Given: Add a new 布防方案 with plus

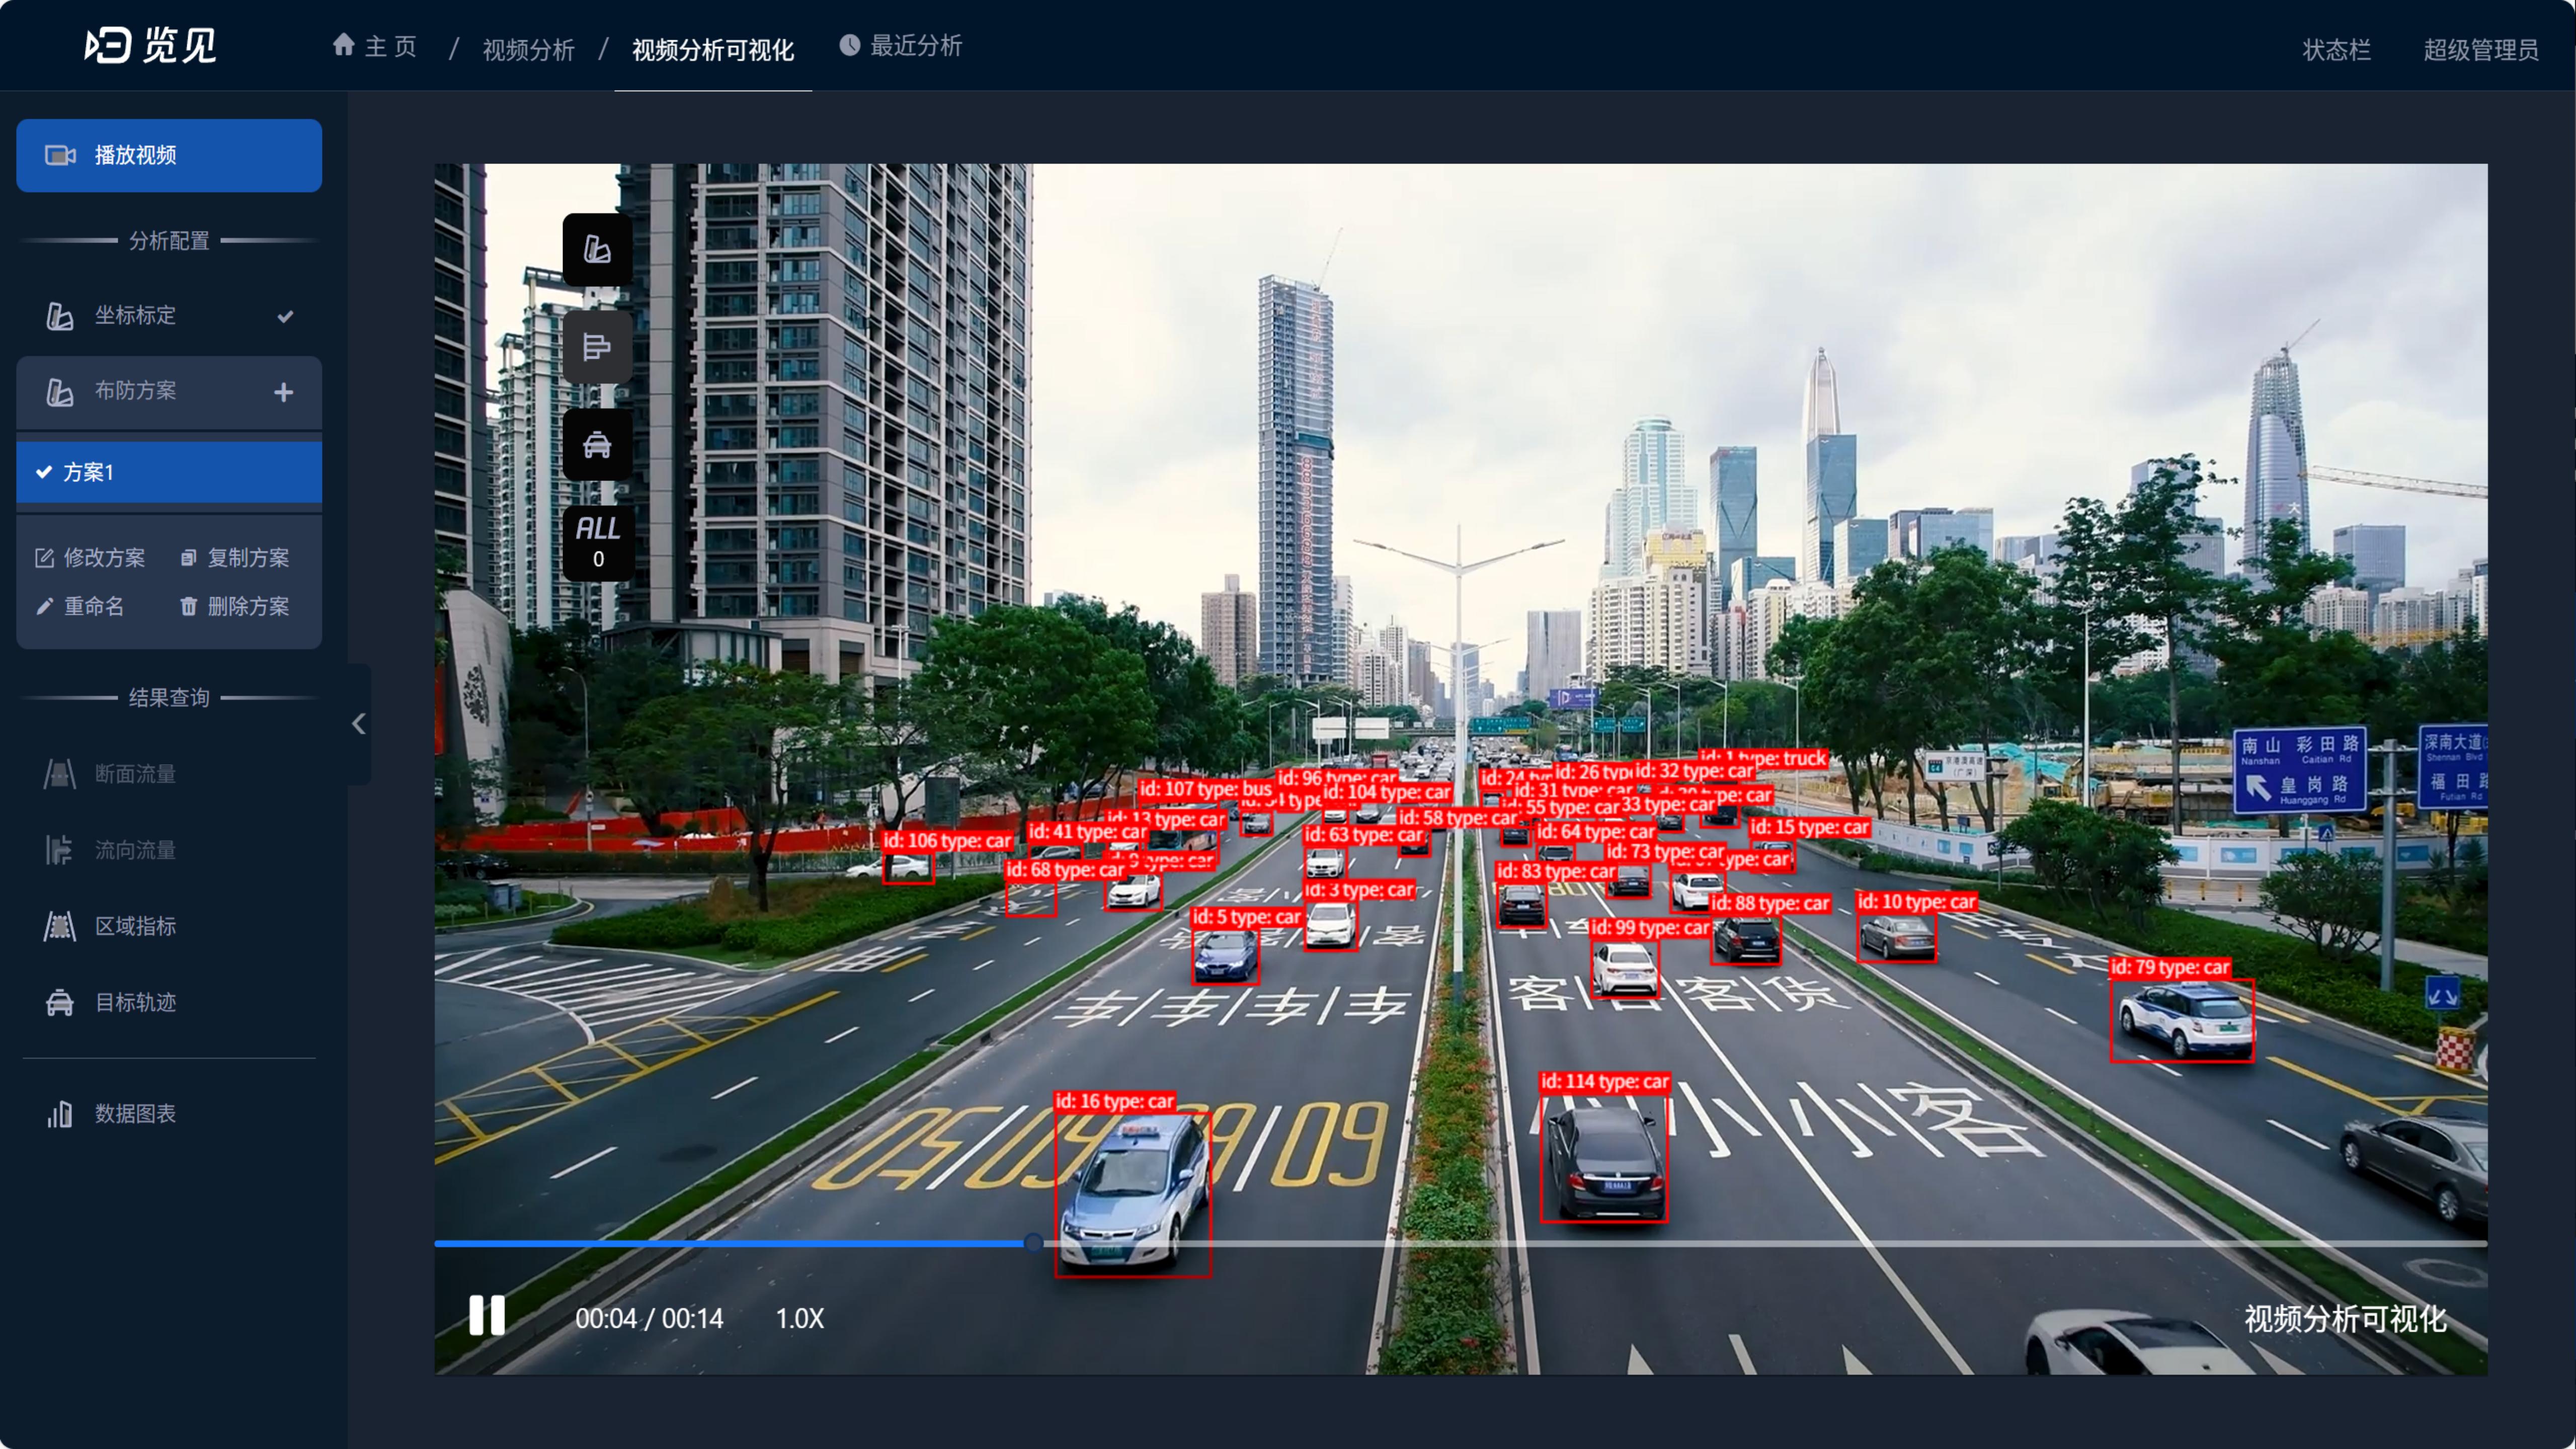Looking at the screenshot, I should click(284, 392).
